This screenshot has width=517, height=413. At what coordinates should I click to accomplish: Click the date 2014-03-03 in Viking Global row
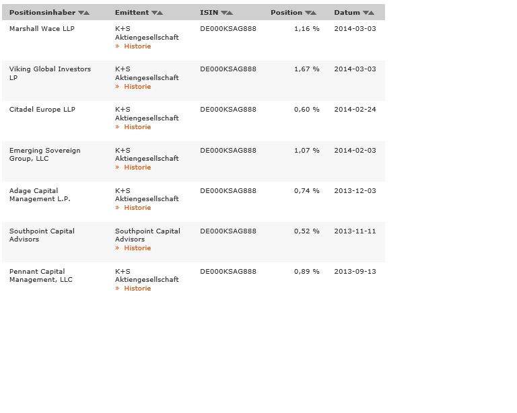(355, 69)
